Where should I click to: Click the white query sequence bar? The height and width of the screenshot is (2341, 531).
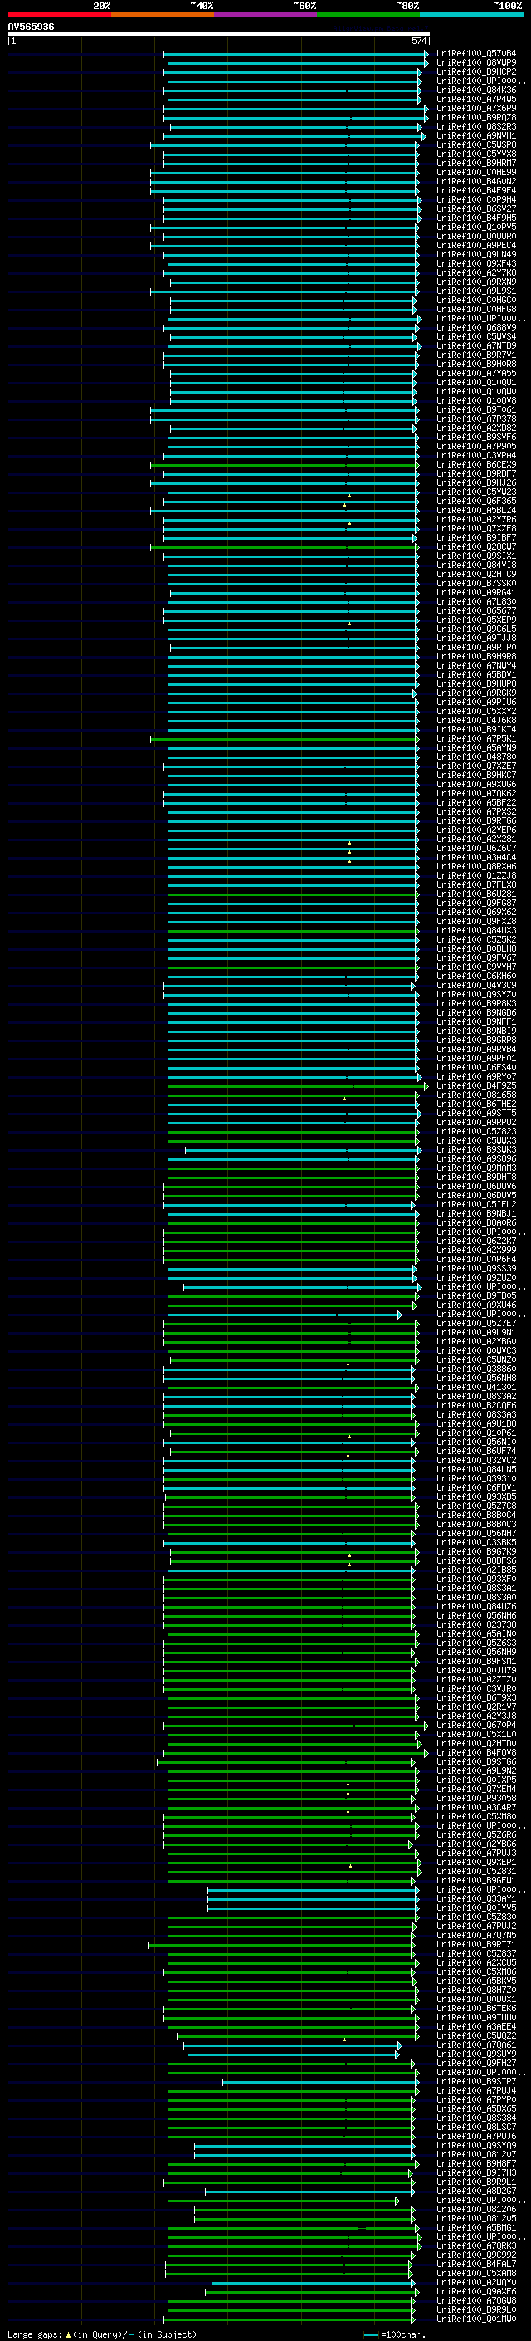(x=219, y=35)
